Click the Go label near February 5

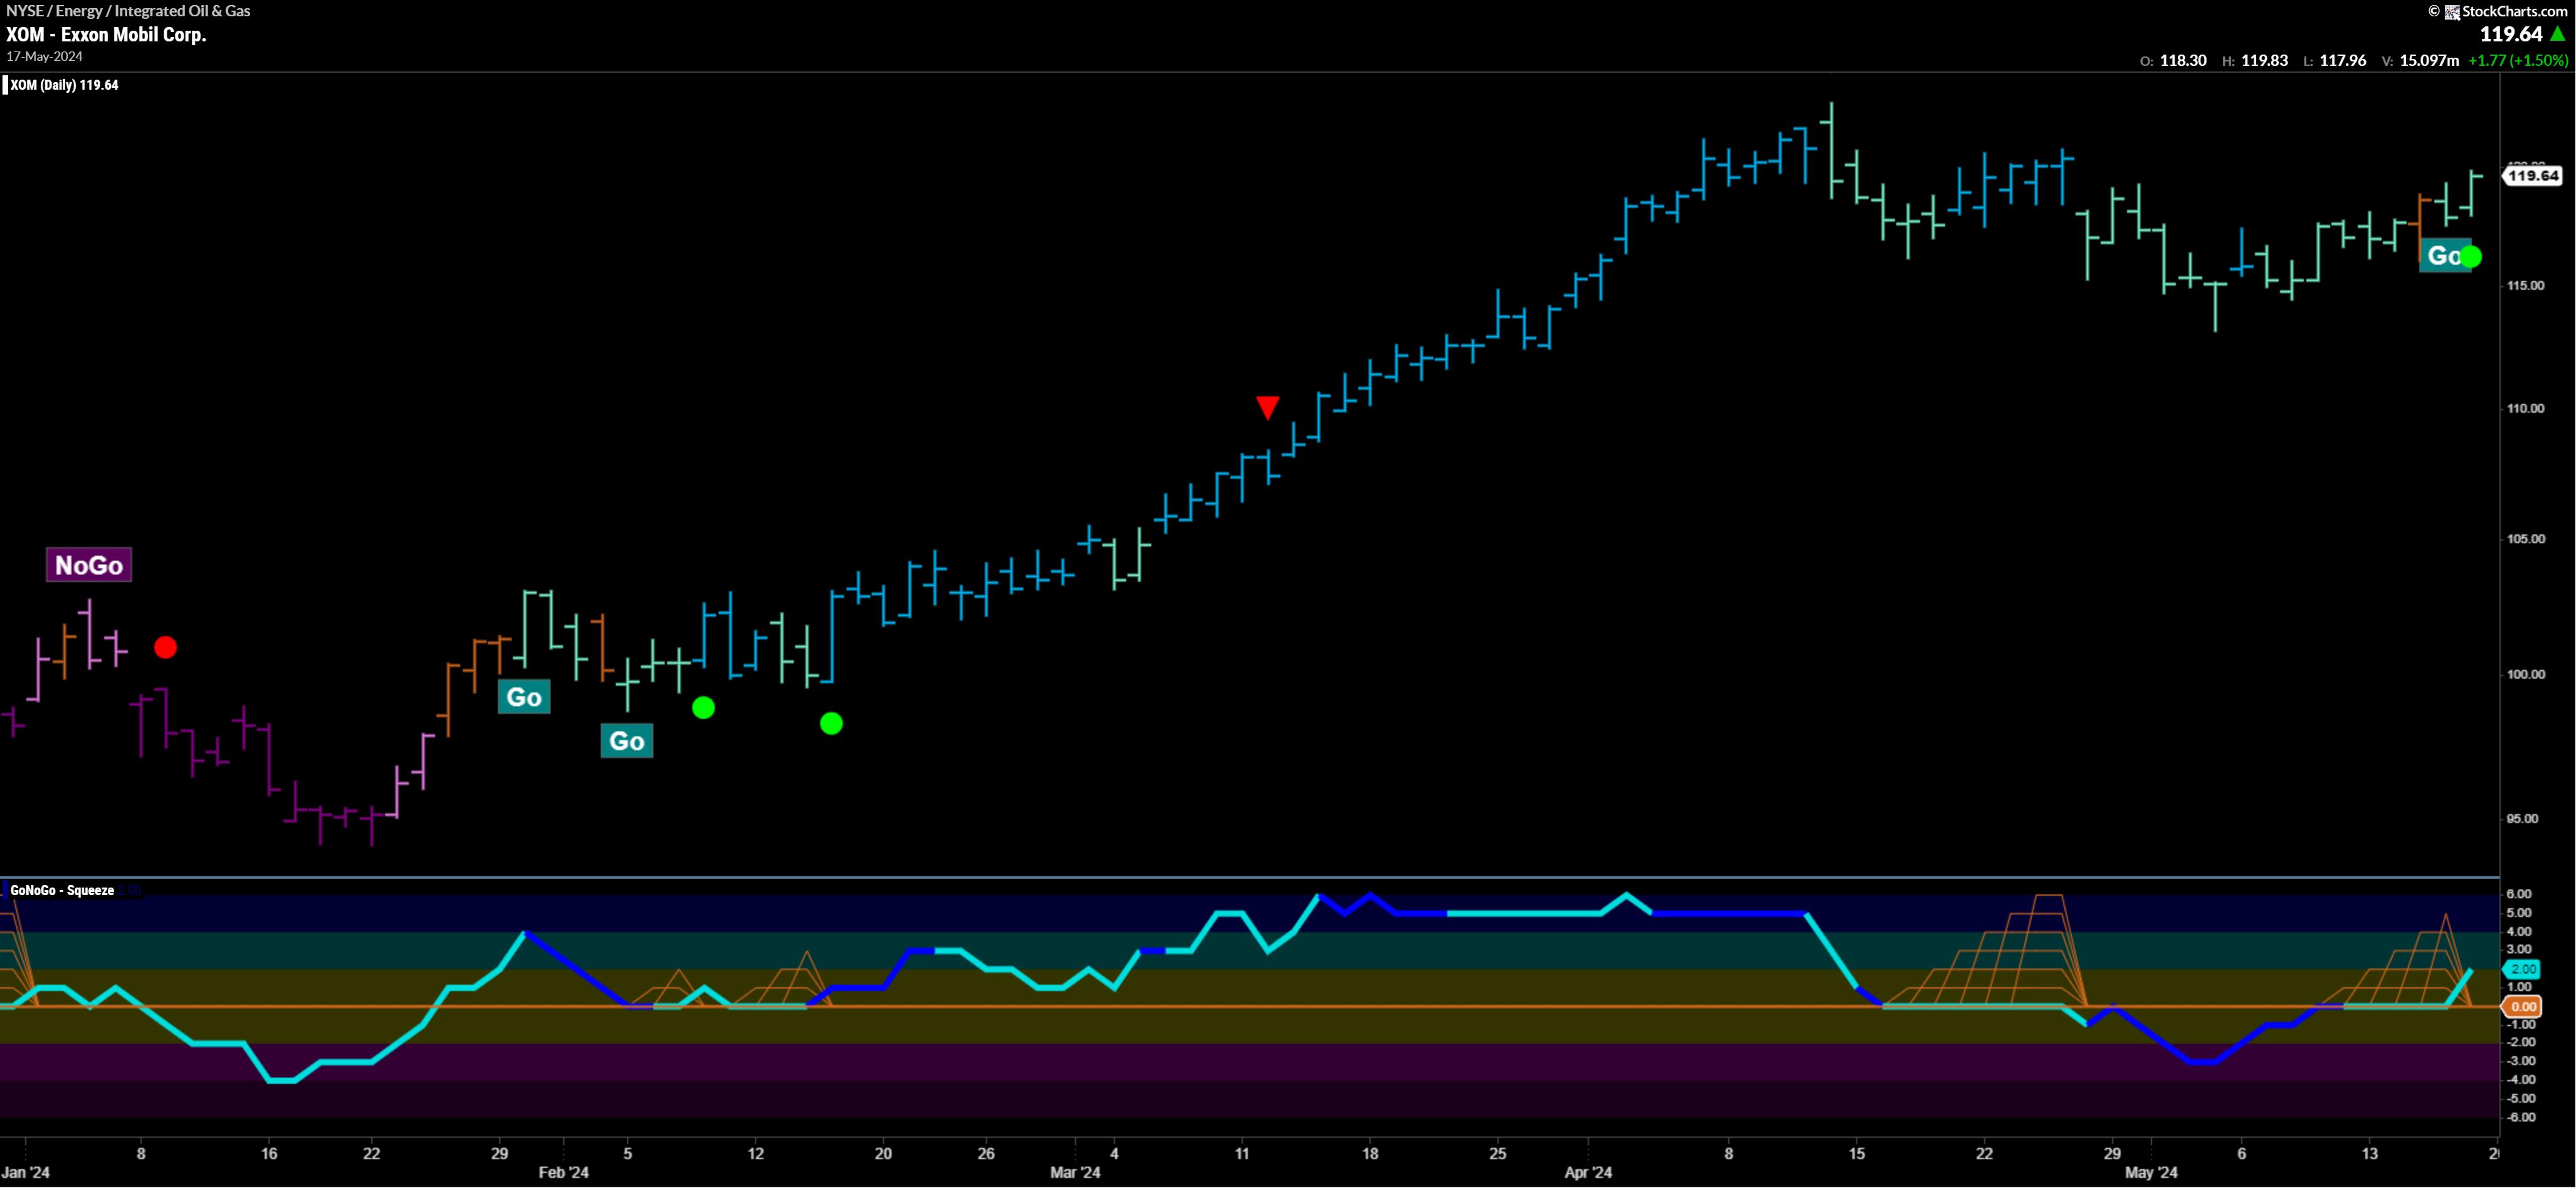(x=627, y=741)
